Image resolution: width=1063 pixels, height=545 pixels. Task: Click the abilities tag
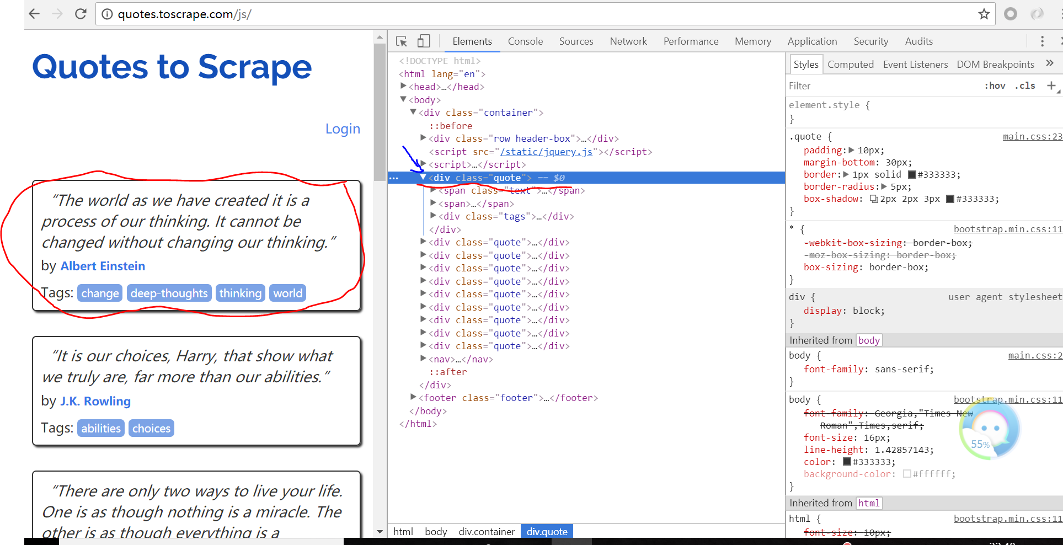point(101,428)
